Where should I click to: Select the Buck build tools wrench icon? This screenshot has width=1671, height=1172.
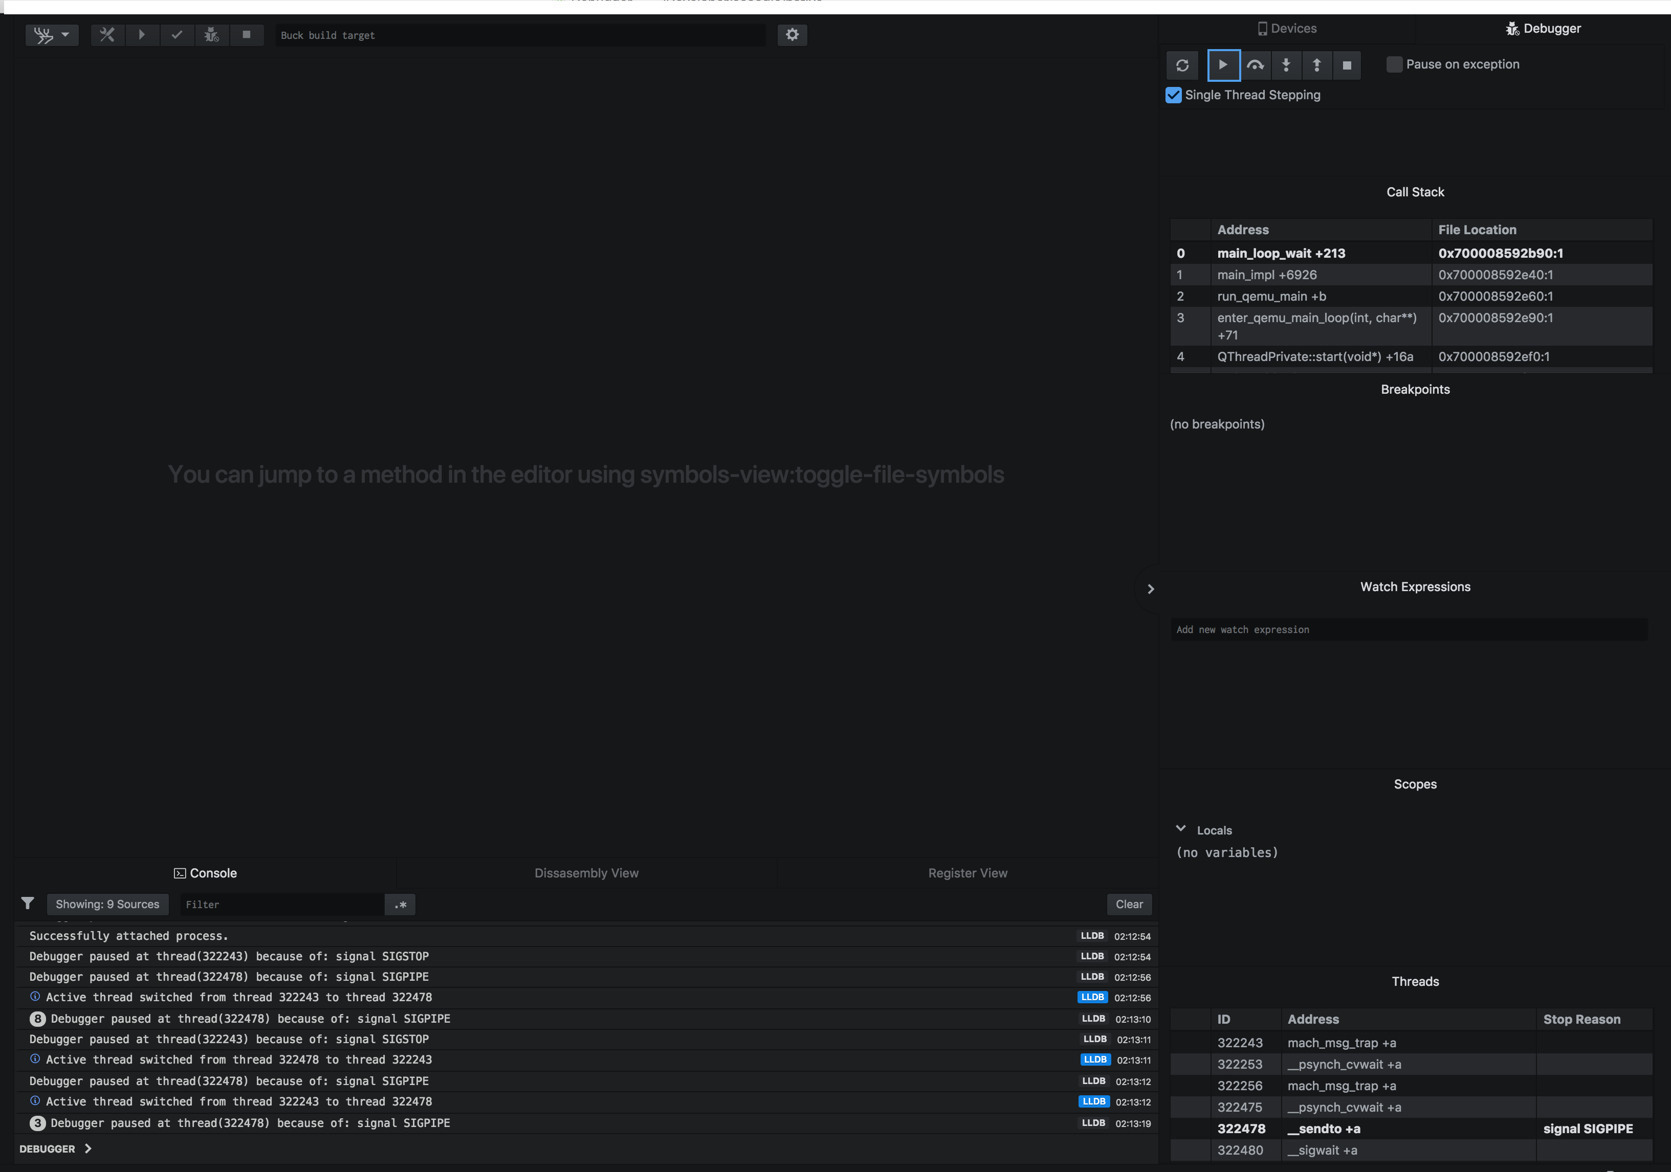point(108,35)
